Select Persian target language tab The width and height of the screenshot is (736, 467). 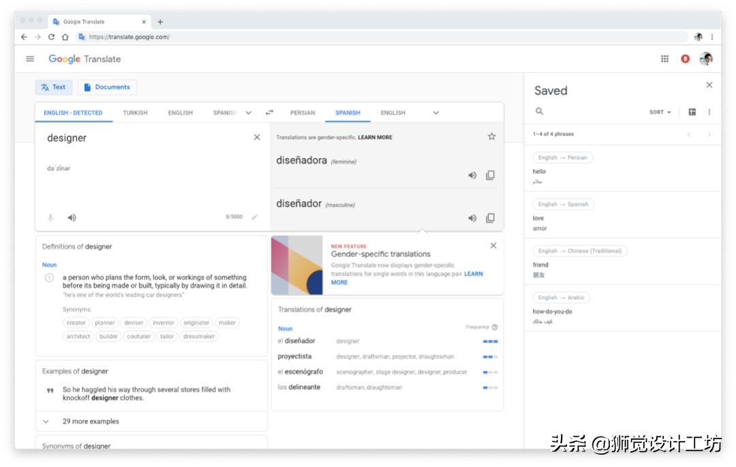click(x=303, y=112)
